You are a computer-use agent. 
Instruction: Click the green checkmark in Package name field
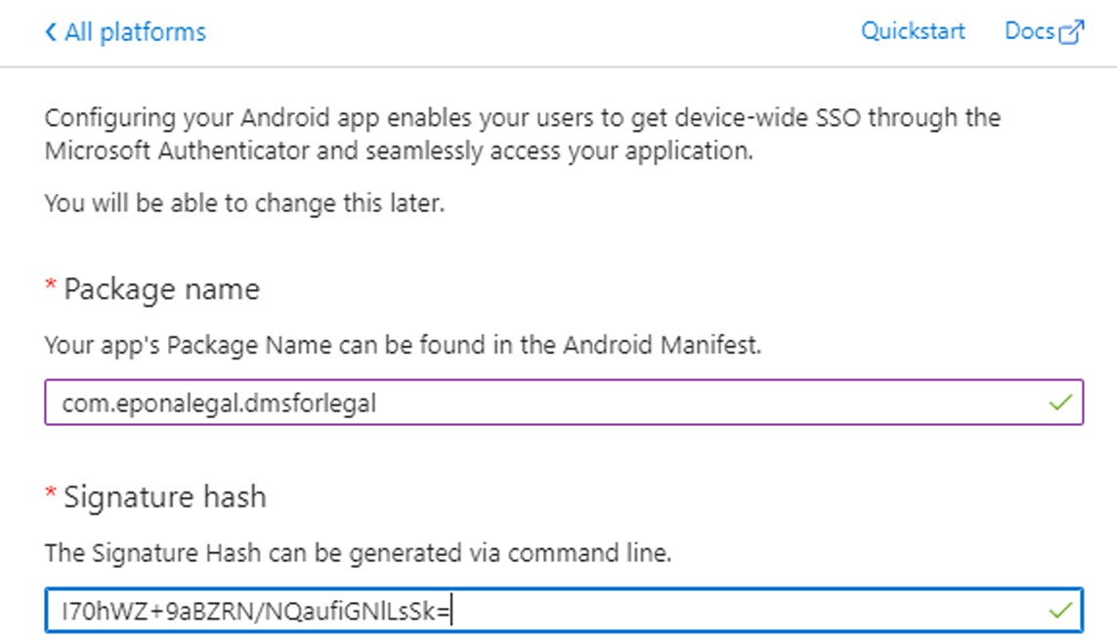coord(1060,403)
